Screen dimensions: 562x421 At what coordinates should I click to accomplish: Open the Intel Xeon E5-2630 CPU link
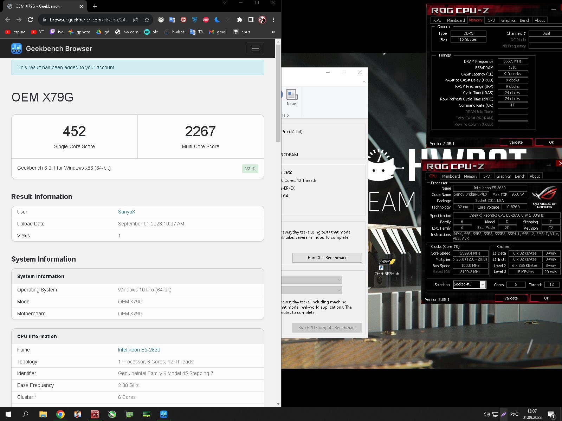[x=139, y=350]
